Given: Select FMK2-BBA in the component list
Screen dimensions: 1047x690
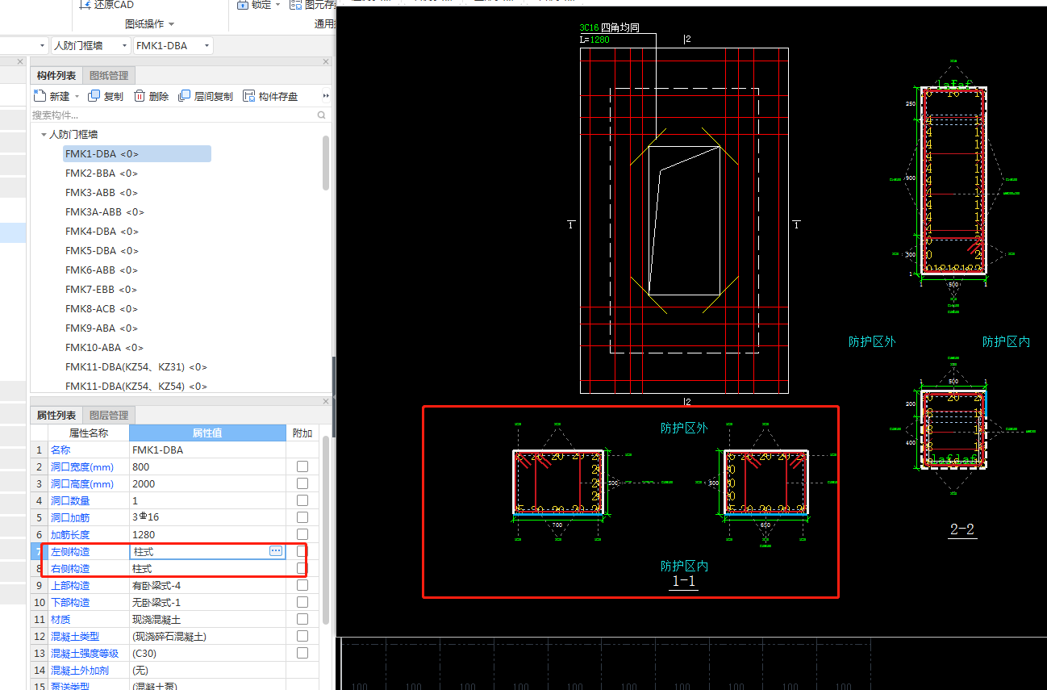Looking at the screenshot, I should [102, 174].
